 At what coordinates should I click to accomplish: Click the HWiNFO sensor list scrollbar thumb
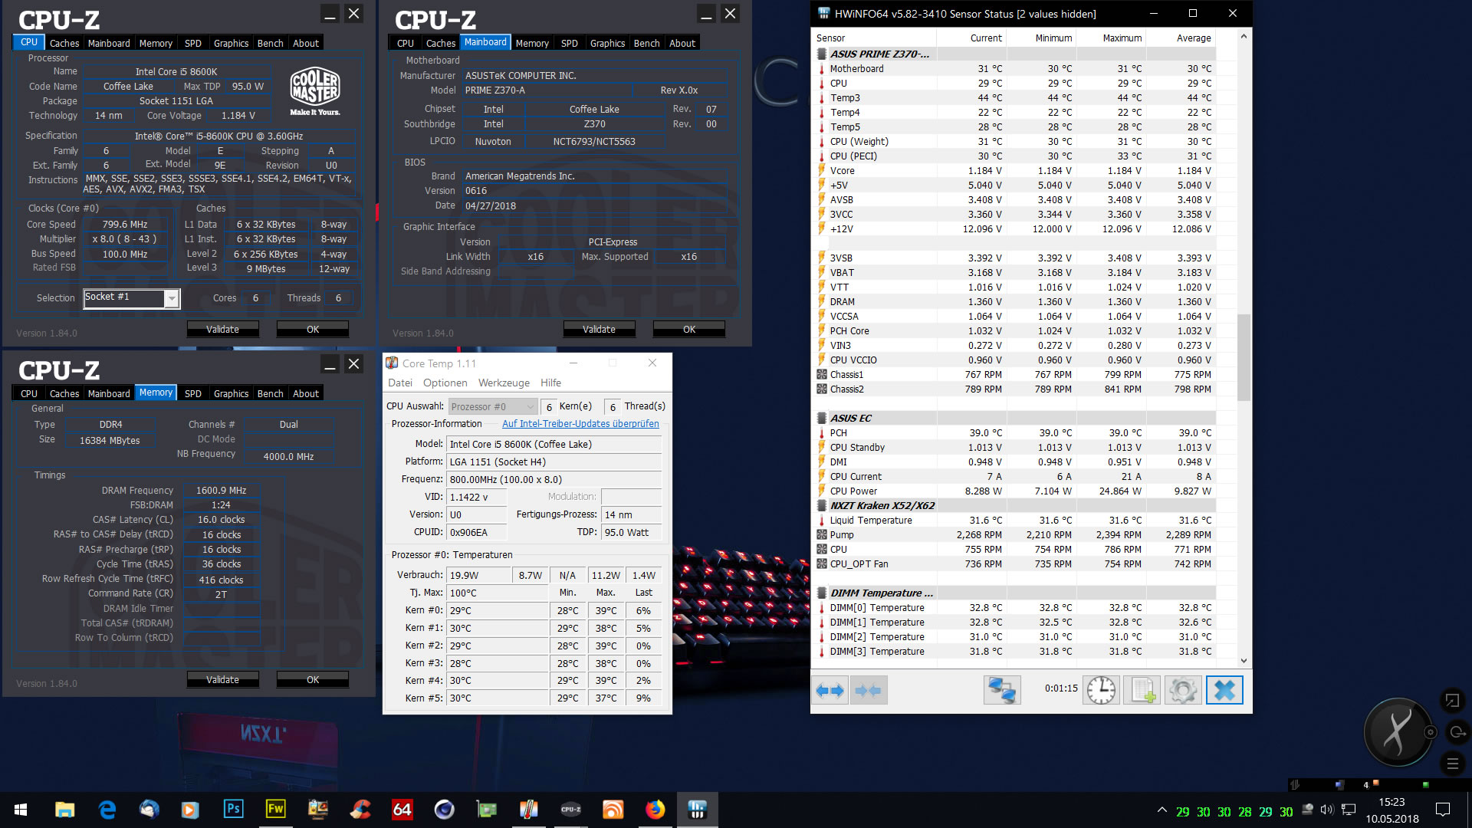click(1244, 356)
